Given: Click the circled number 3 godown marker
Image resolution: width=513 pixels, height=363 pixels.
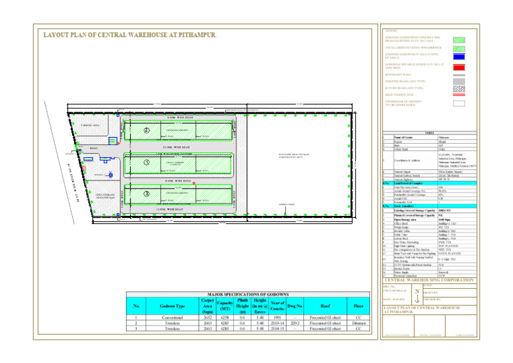Looking at the screenshot, I should [146, 194].
